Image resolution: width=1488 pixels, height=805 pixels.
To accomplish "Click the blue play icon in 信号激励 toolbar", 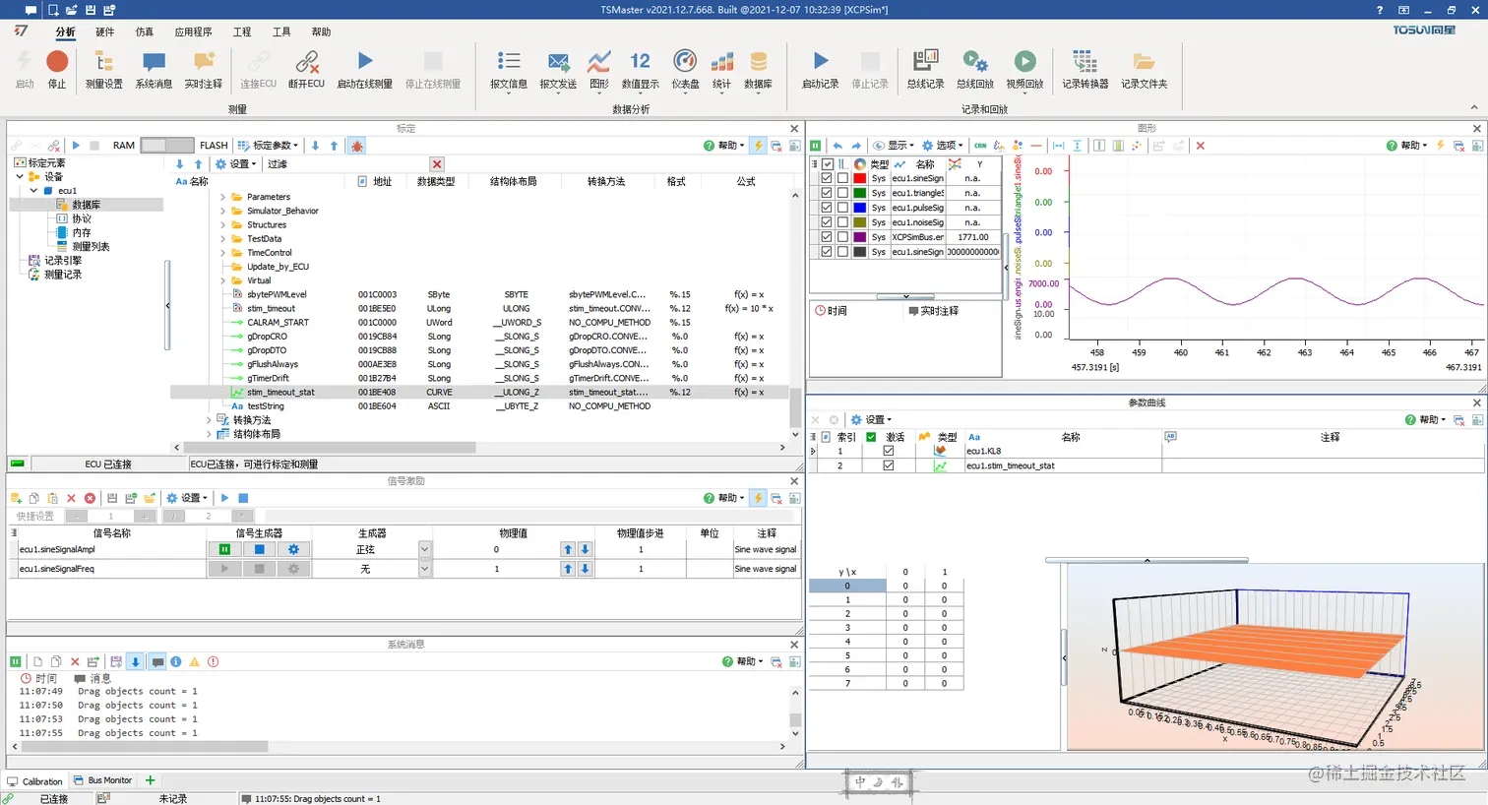I will 224,498.
